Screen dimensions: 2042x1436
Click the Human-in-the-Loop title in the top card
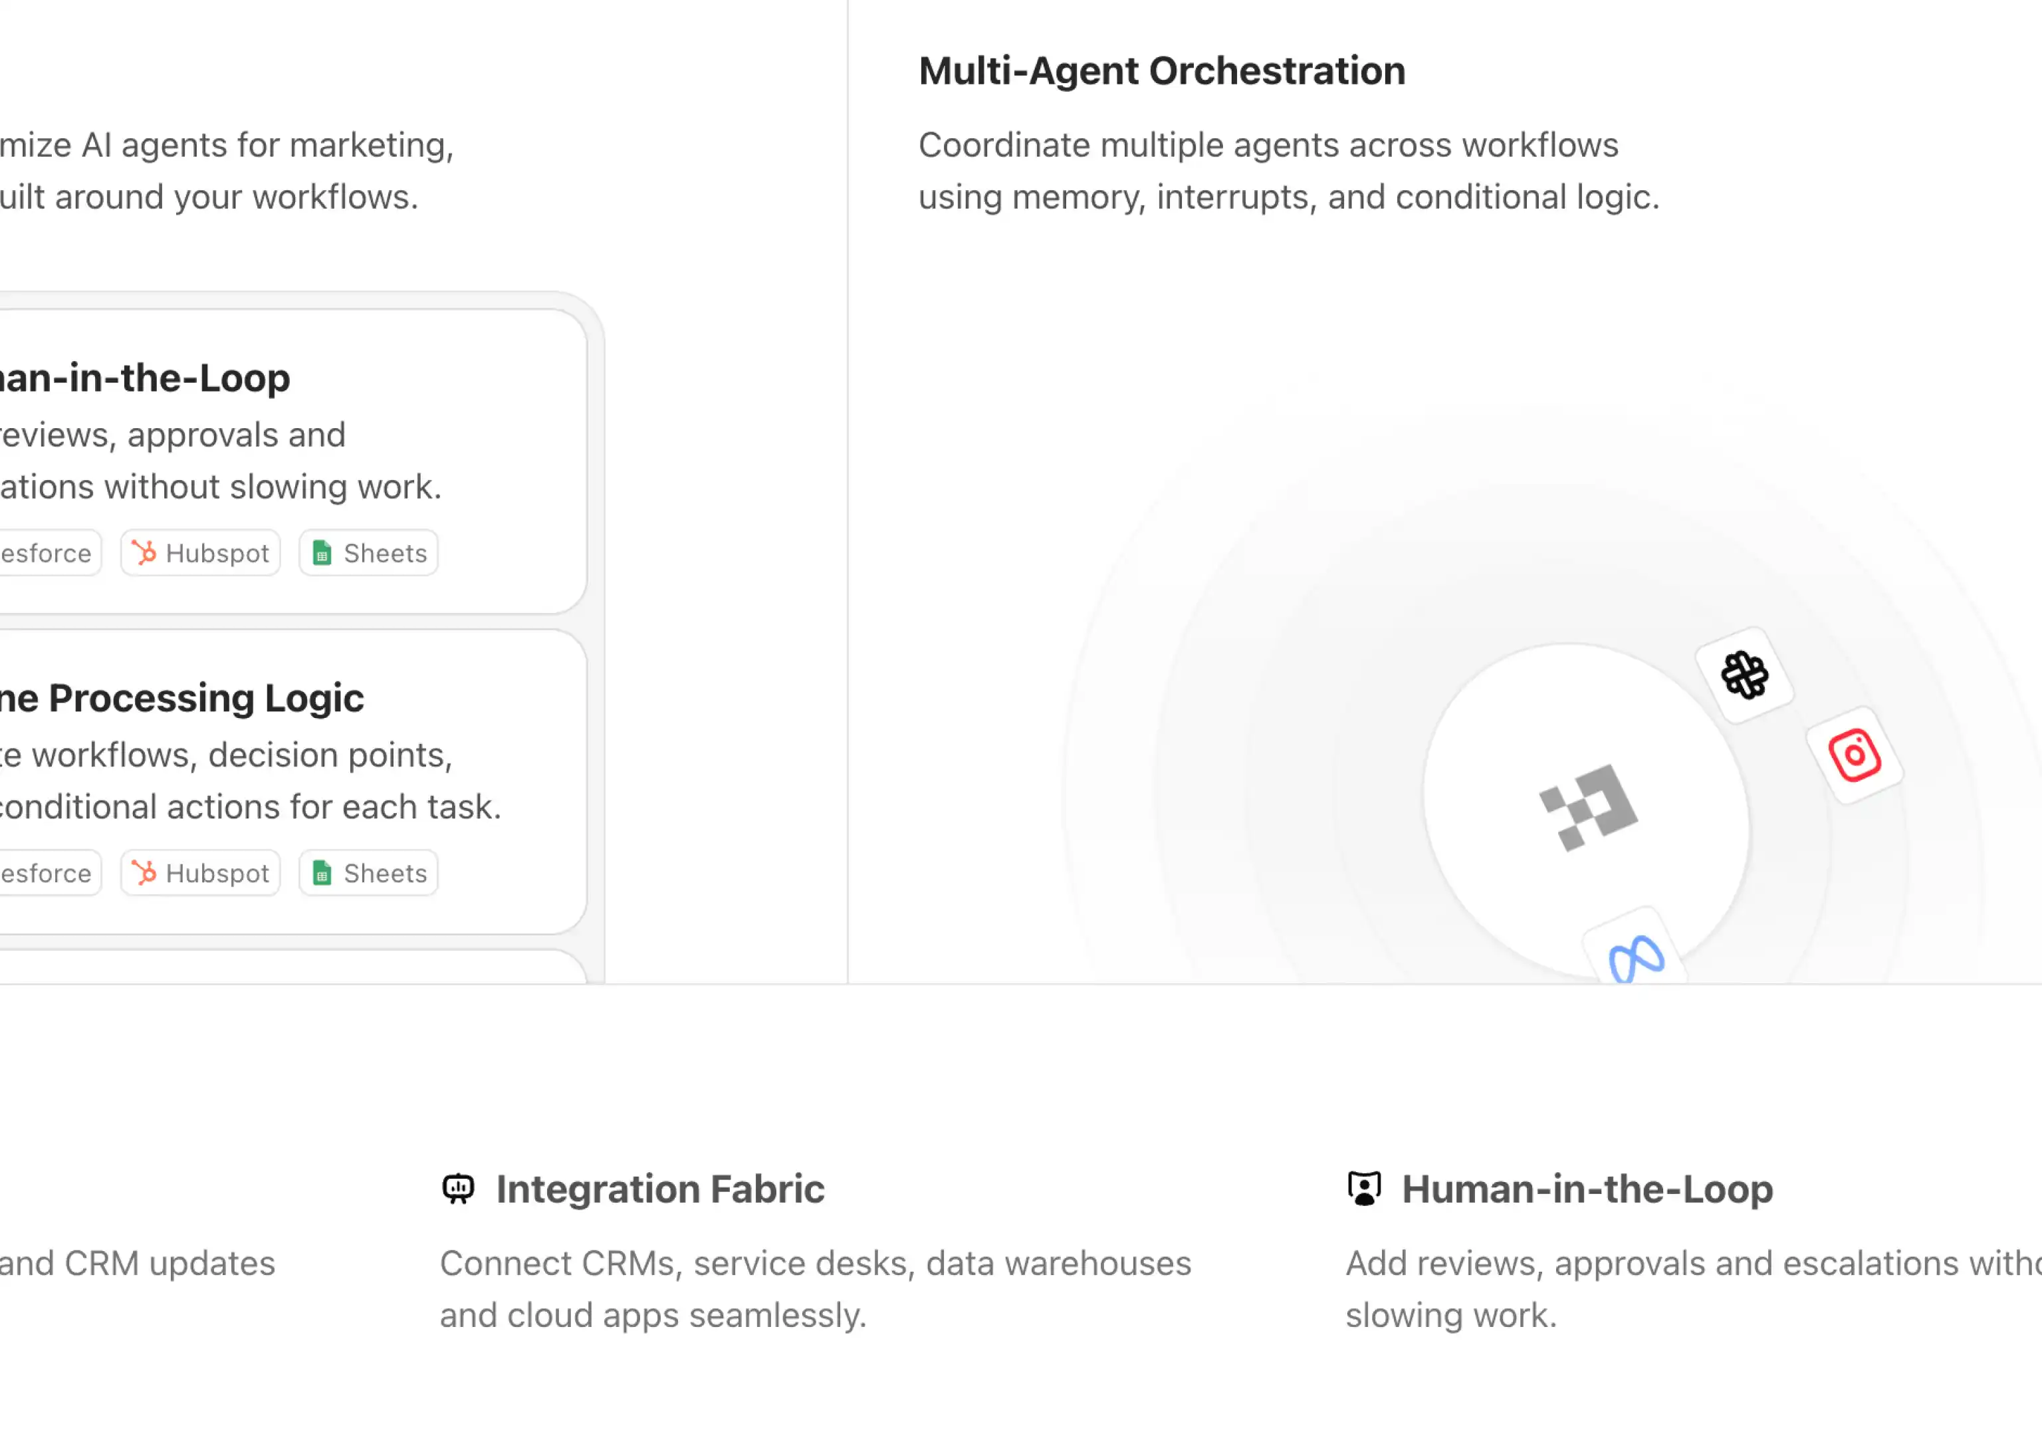[x=144, y=378]
